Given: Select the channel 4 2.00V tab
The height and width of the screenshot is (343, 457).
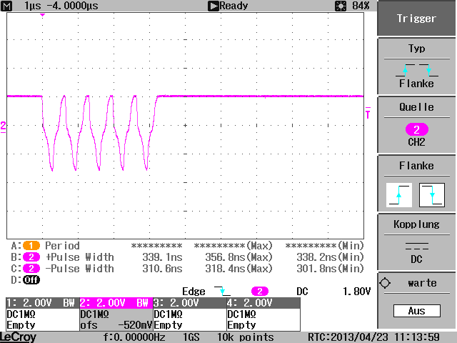Looking at the screenshot, I should point(263,303).
